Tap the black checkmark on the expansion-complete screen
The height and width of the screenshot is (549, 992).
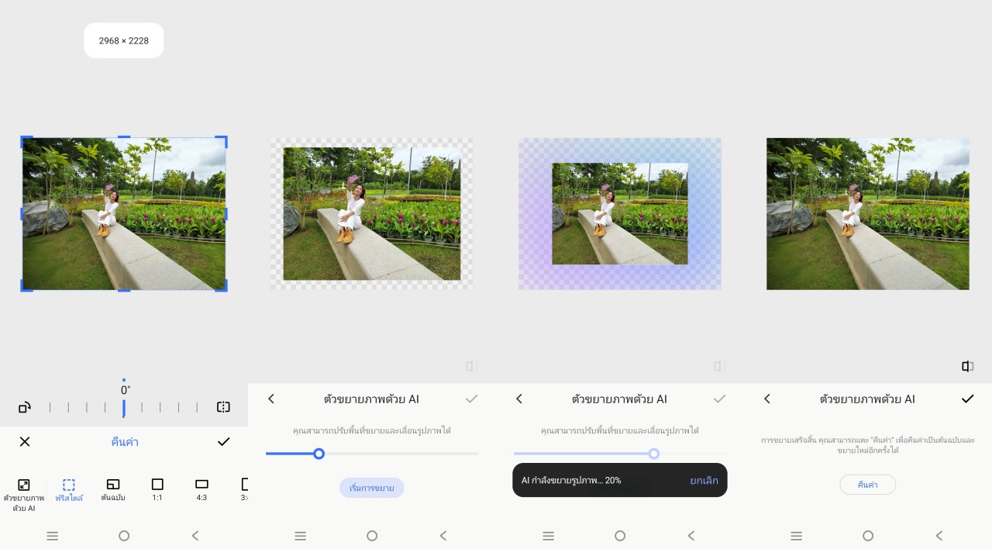point(967,399)
